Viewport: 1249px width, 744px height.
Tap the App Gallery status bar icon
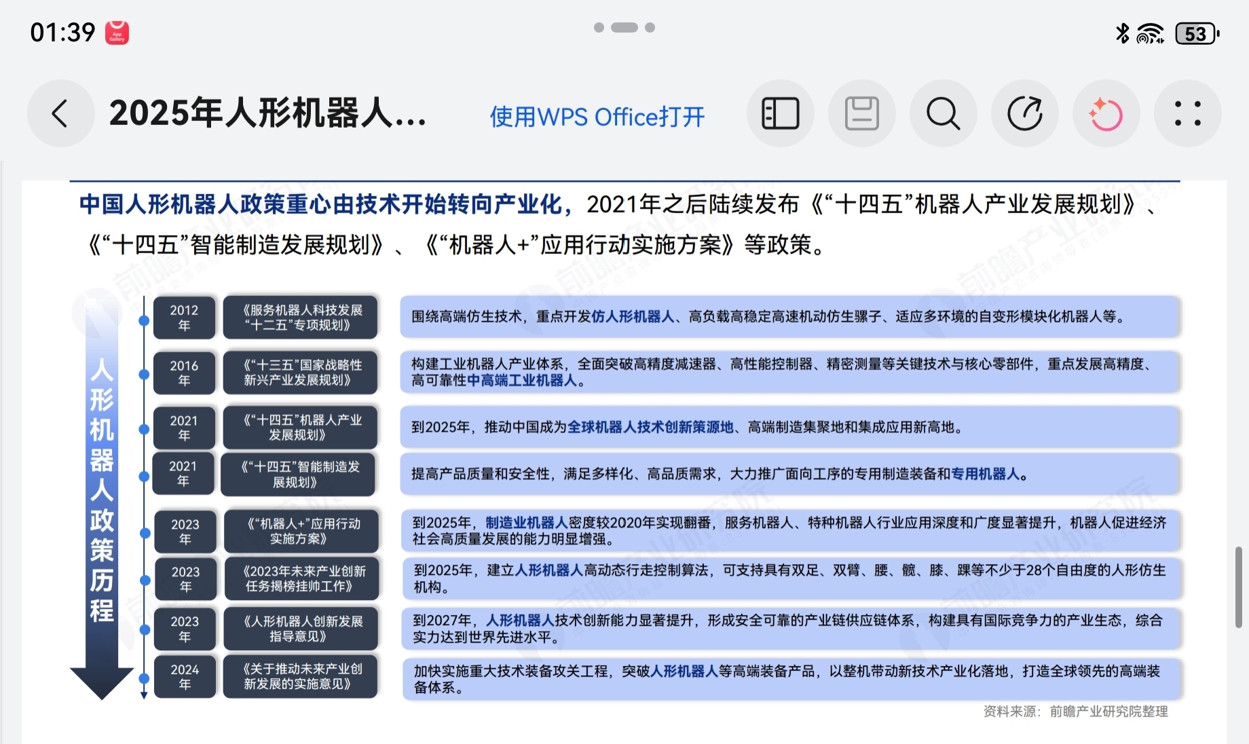[x=117, y=33]
